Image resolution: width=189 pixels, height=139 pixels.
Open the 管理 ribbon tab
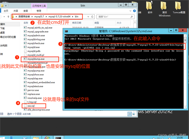click(x=39, y=11)
